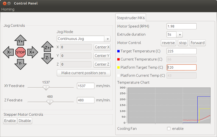Click the reverse motor button
Image resolution: width=217 pixels, height=137 pixels.
pyautogui.click(x=168, y=43)
